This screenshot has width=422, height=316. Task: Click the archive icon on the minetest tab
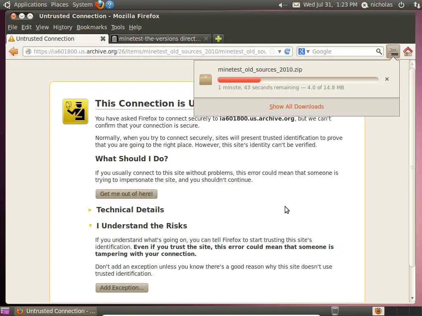(115, 39)
